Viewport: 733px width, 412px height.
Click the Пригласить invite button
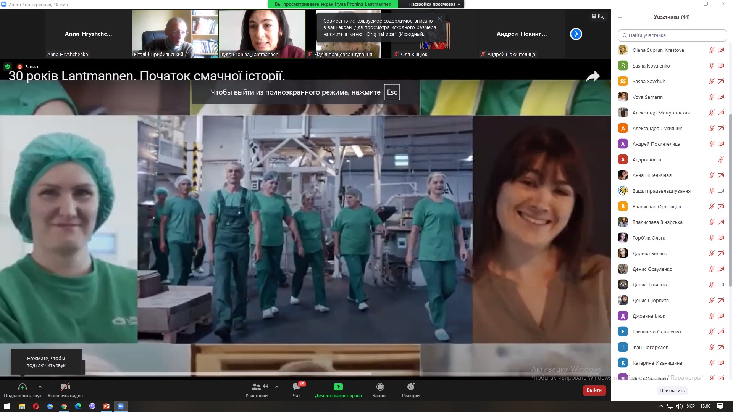[672, 391]
